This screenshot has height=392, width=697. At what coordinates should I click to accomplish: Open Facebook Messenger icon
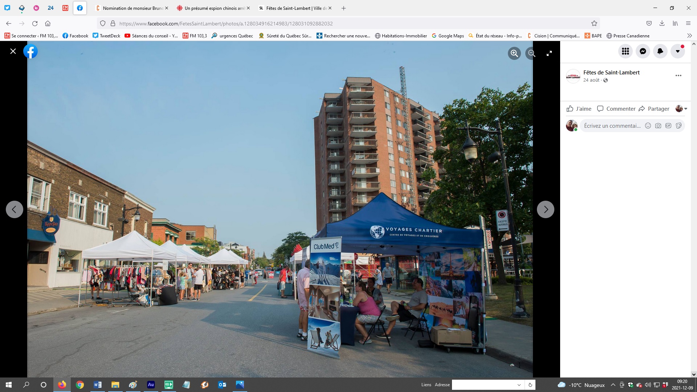pyautogui.click(x=643, y=51)
